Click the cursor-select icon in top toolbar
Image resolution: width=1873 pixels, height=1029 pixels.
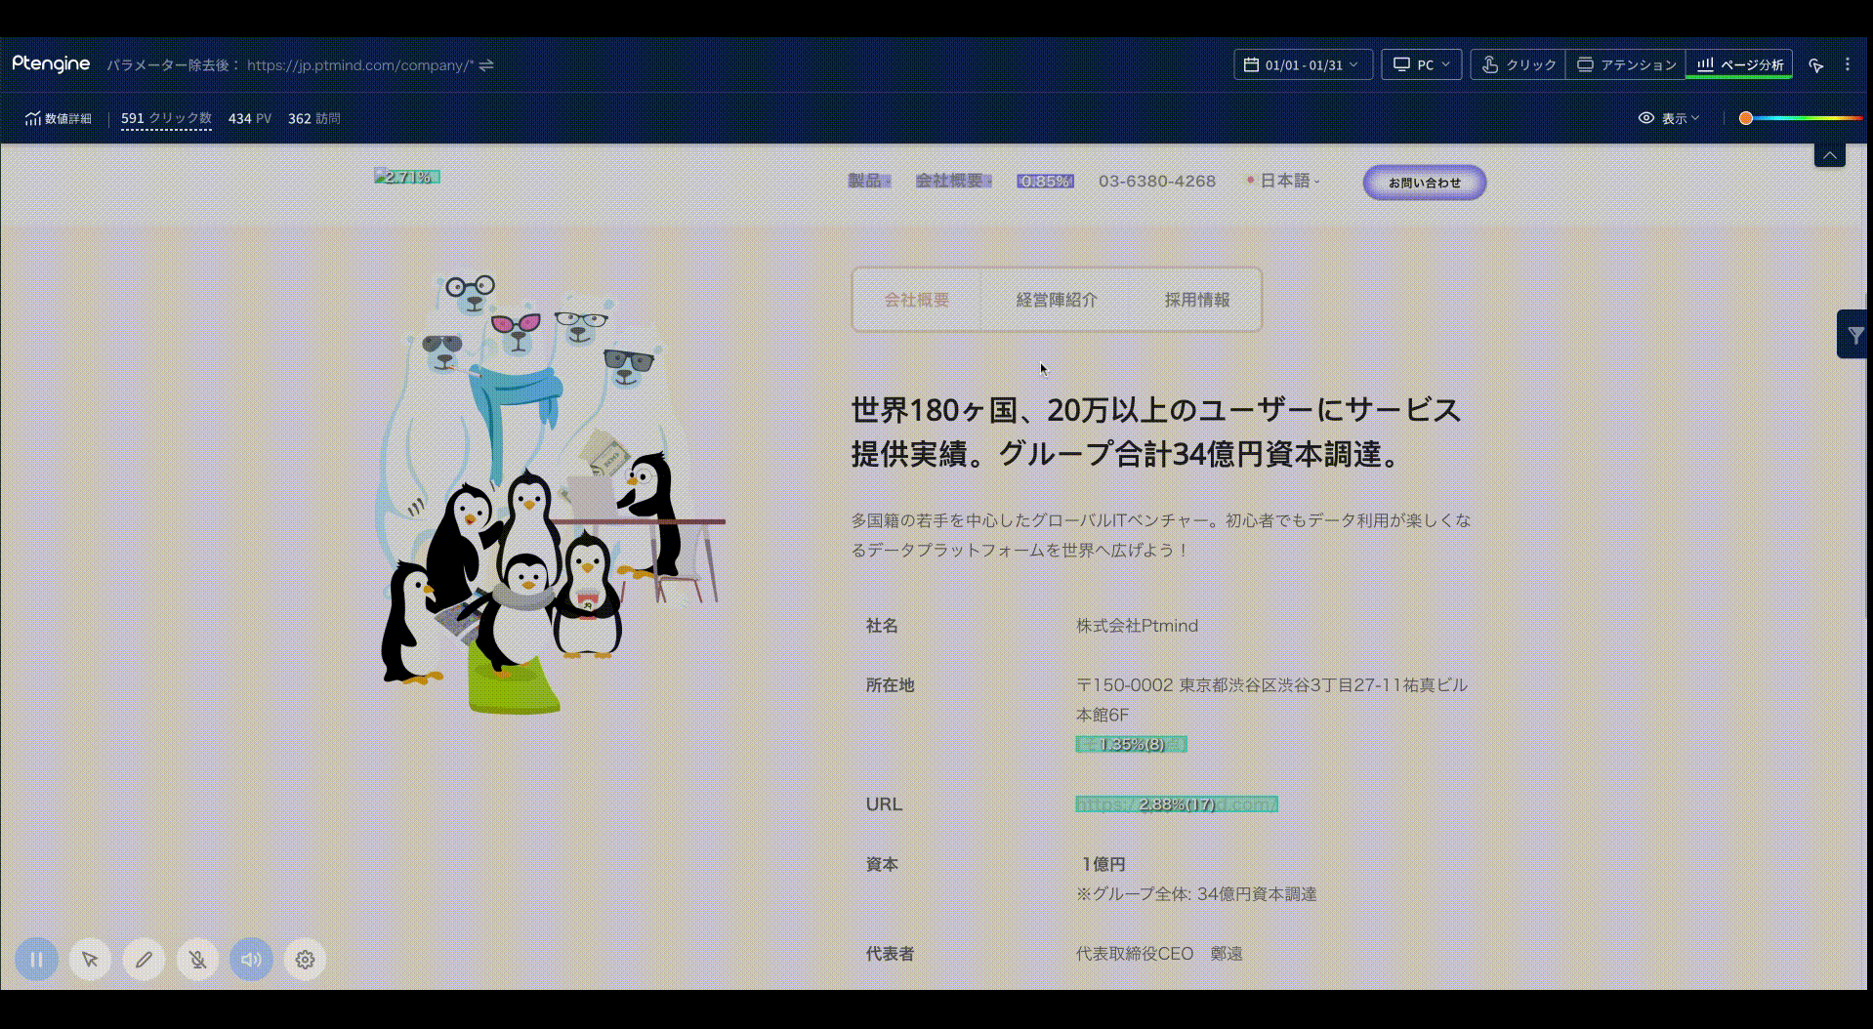click(1815, 65)
